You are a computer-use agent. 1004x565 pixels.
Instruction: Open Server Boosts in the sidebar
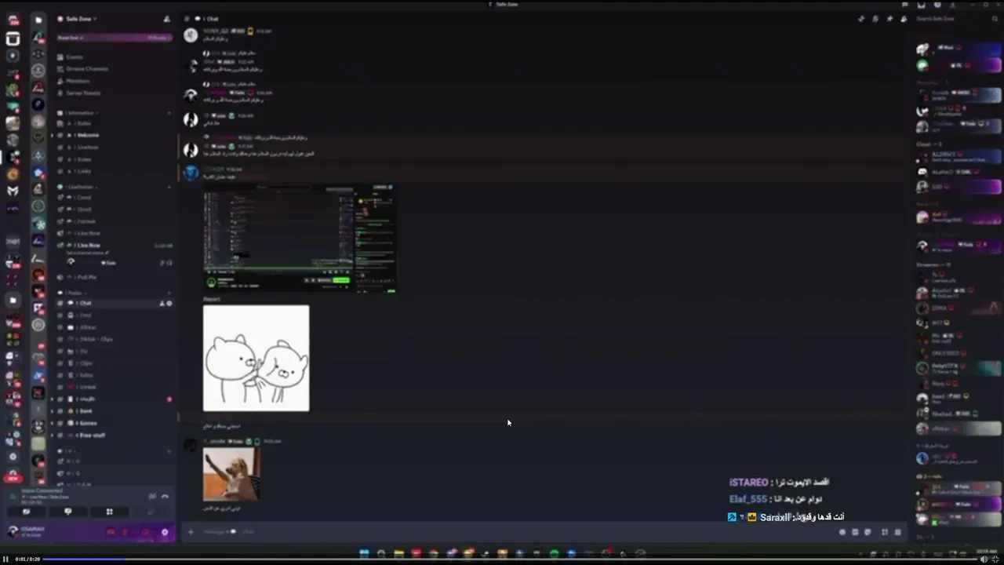pyautogui.click(x=82, y=93)
